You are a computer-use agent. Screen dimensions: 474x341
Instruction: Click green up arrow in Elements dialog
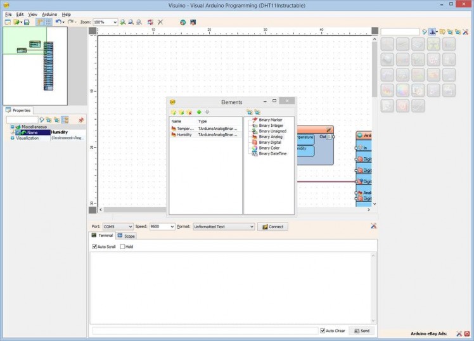click(199, 112)
